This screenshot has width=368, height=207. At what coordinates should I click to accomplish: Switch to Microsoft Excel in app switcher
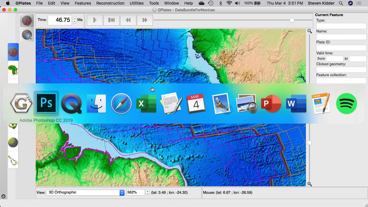pos(146,103)
